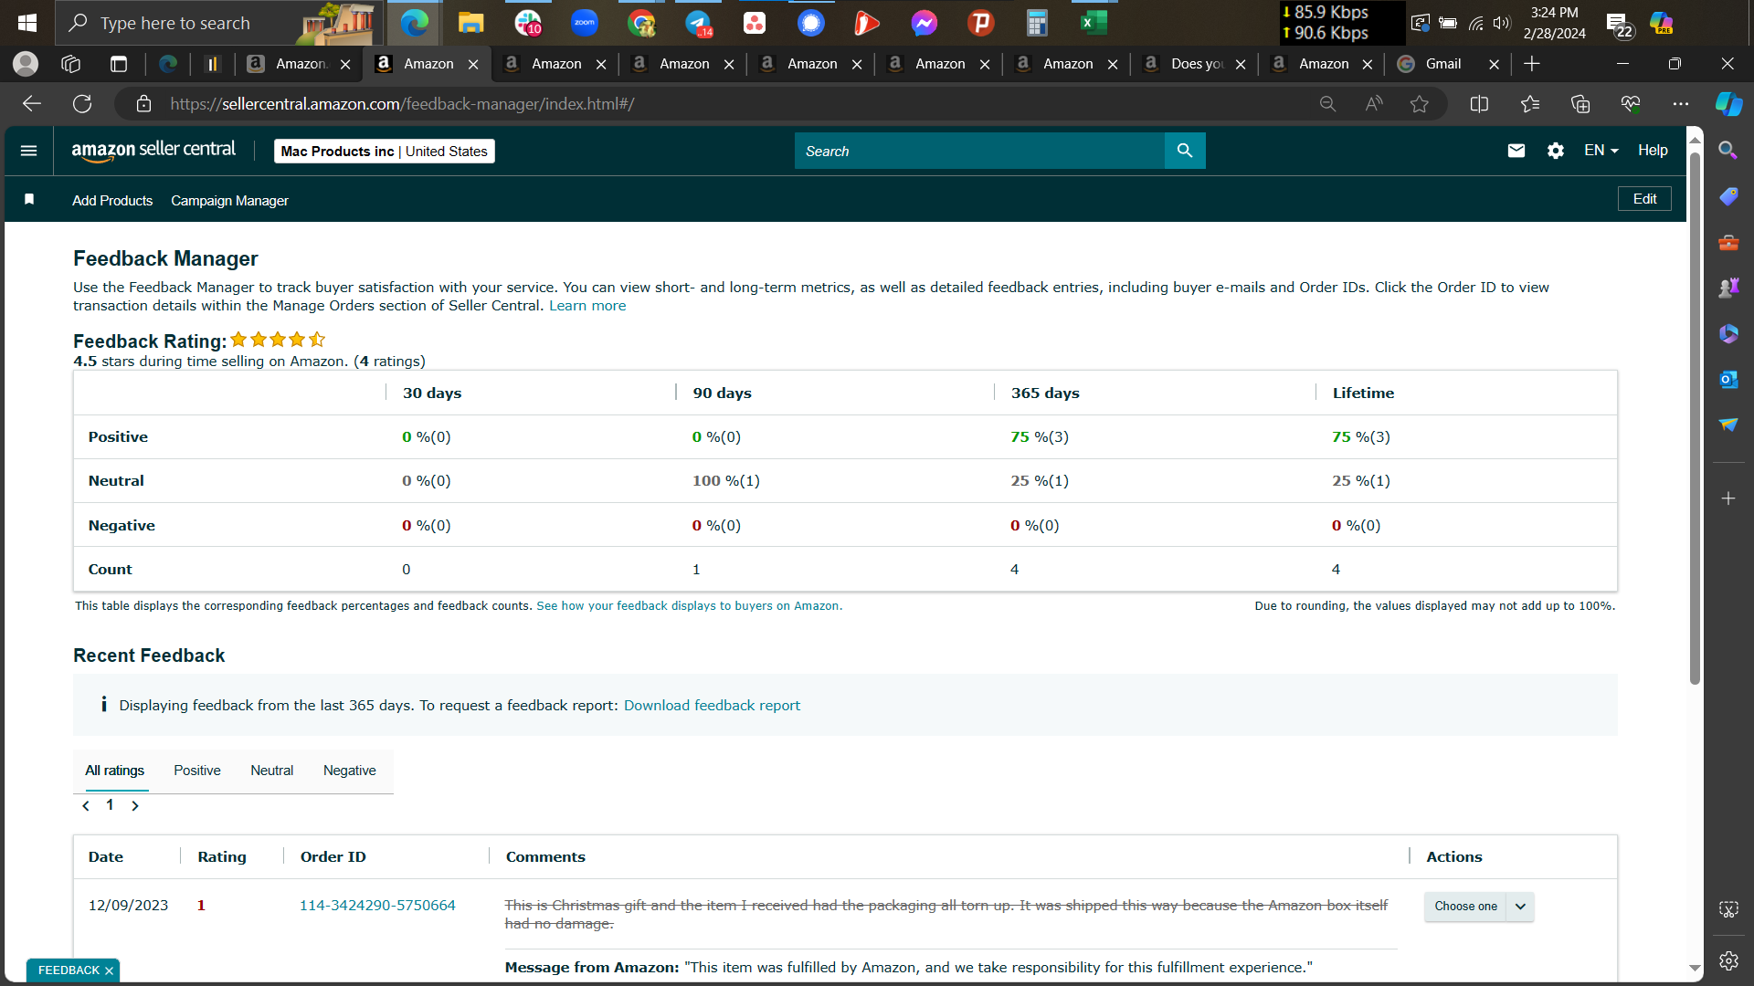Switch to the Neutral feedback tab
The height and width of the screenshot is (986, 1754).
coord(272,771)
